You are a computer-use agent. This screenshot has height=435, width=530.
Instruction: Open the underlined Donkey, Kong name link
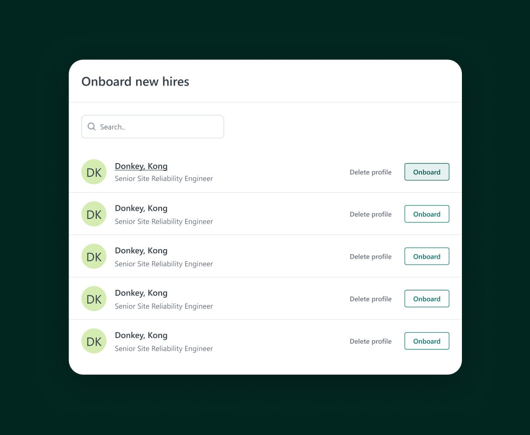141,166
